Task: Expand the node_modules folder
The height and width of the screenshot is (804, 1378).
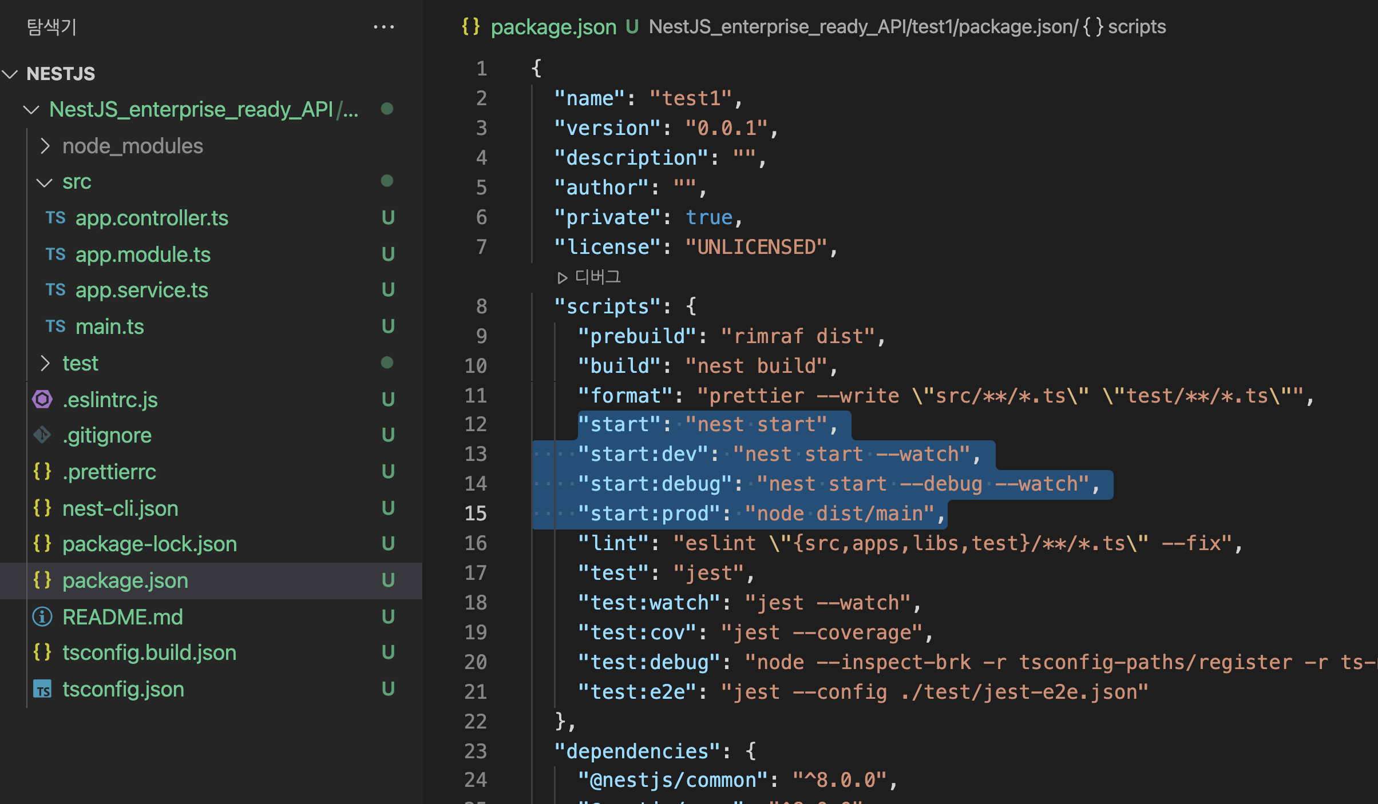Action: click(x=45, y=146)
